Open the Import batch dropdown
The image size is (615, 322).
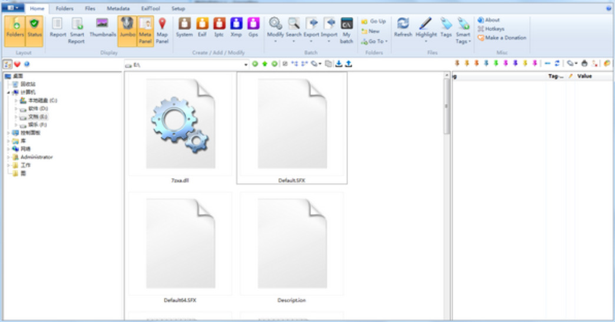[329, 30]
